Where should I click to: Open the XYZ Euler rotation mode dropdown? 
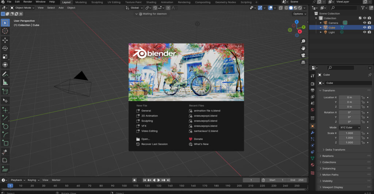click(350, 128)
